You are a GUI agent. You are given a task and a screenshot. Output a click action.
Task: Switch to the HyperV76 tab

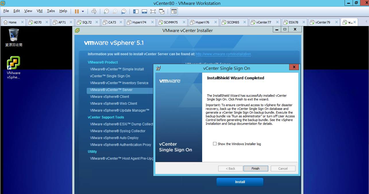tap(204, 22)
